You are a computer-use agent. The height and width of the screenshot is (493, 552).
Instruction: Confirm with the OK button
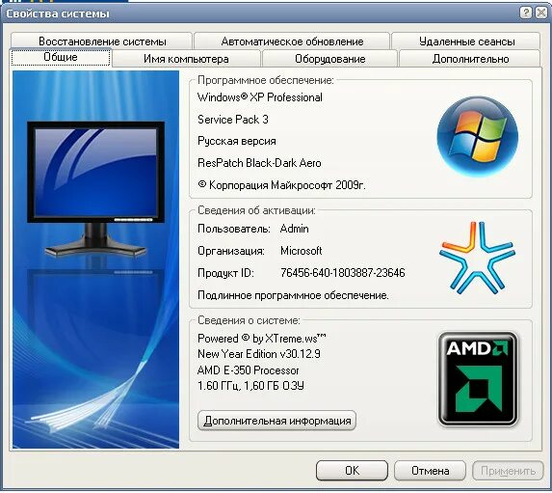click(x=352, y=471)
